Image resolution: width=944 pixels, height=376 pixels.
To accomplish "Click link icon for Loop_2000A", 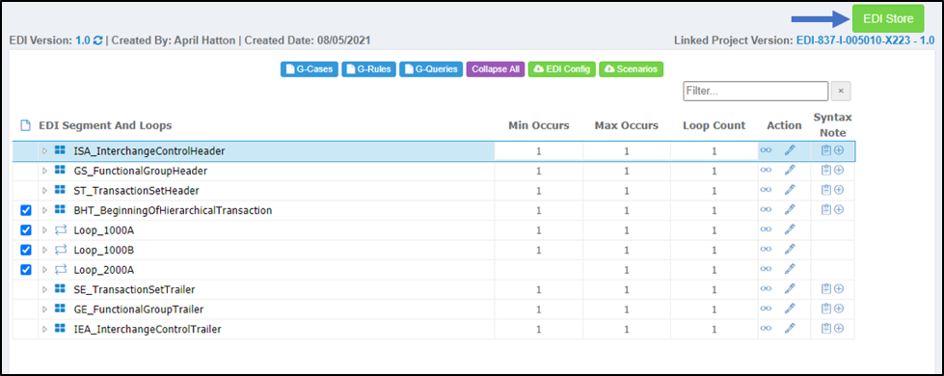I will [766, 268].
